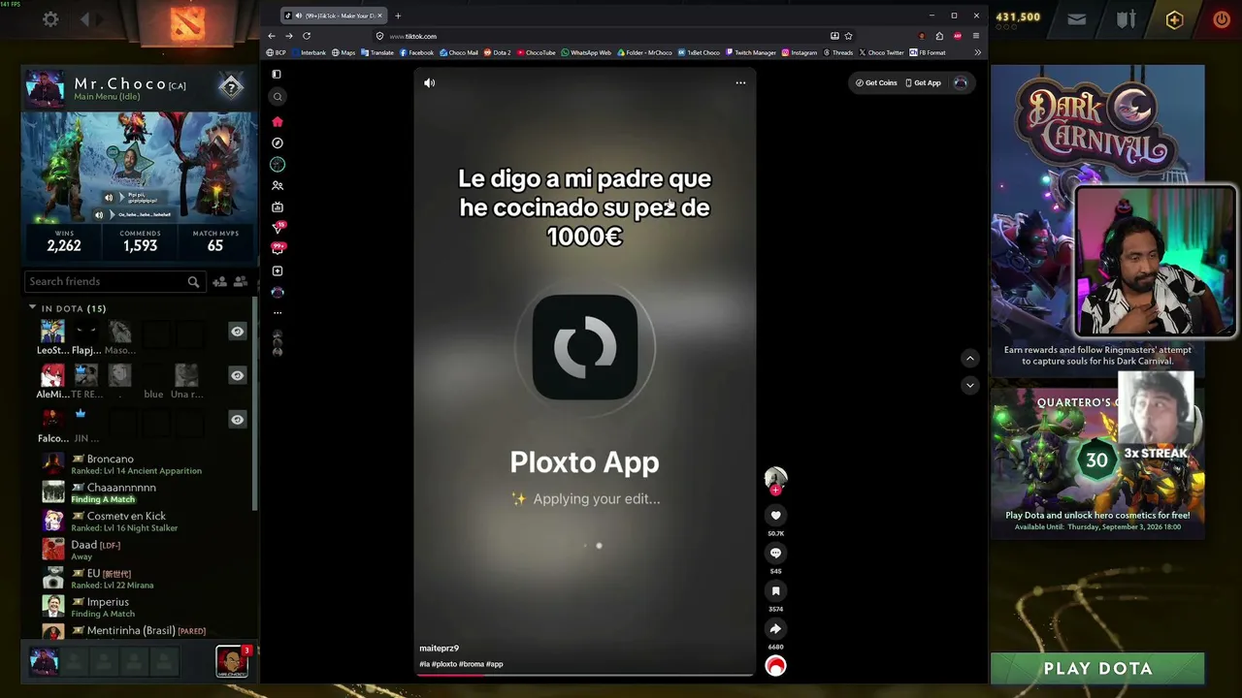Open the Dota 2 bookmark
Screen dimensions: 1242x698
click(x=497, y=52)
